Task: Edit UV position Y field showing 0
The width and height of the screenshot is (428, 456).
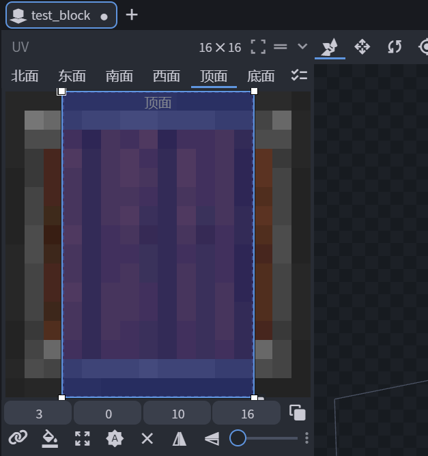Action: click(108, 414)
